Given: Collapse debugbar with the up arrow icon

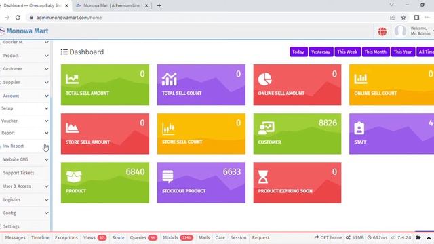Looking at the screenshot, I should point(429,238).
